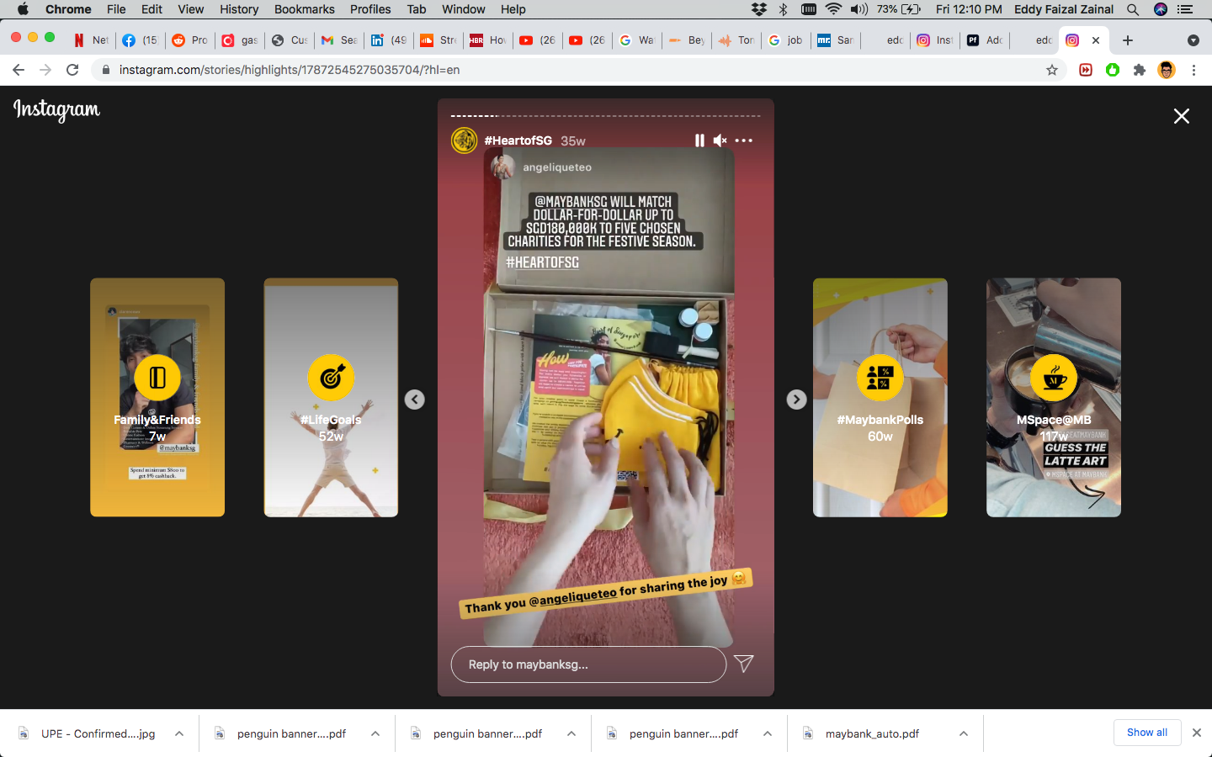This screenshot has width=1212, height=757.
Task: Expand options for third penguin banner pdf
Action: 768,733
